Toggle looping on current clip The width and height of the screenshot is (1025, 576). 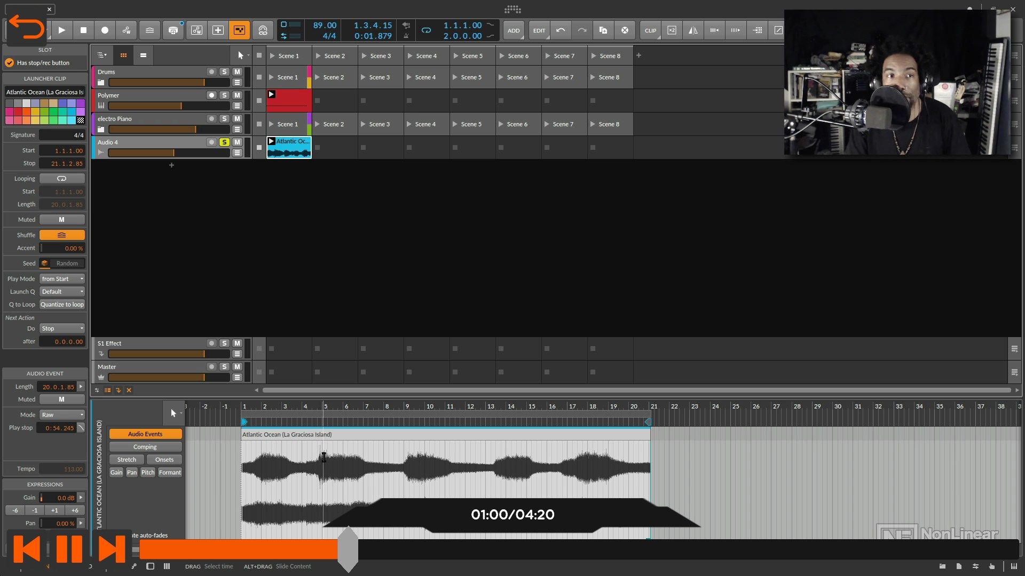[61, 178]
